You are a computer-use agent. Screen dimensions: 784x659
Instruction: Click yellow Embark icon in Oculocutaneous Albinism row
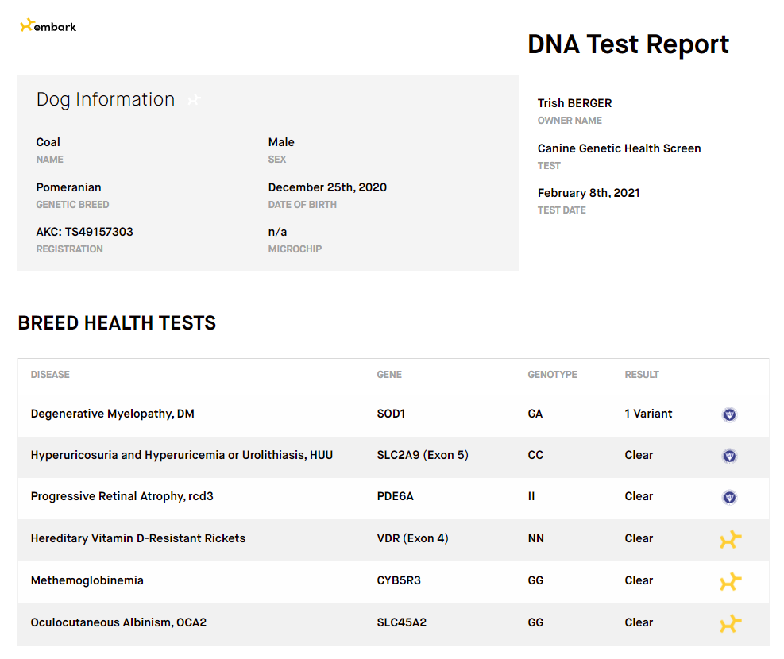(730, 624)
